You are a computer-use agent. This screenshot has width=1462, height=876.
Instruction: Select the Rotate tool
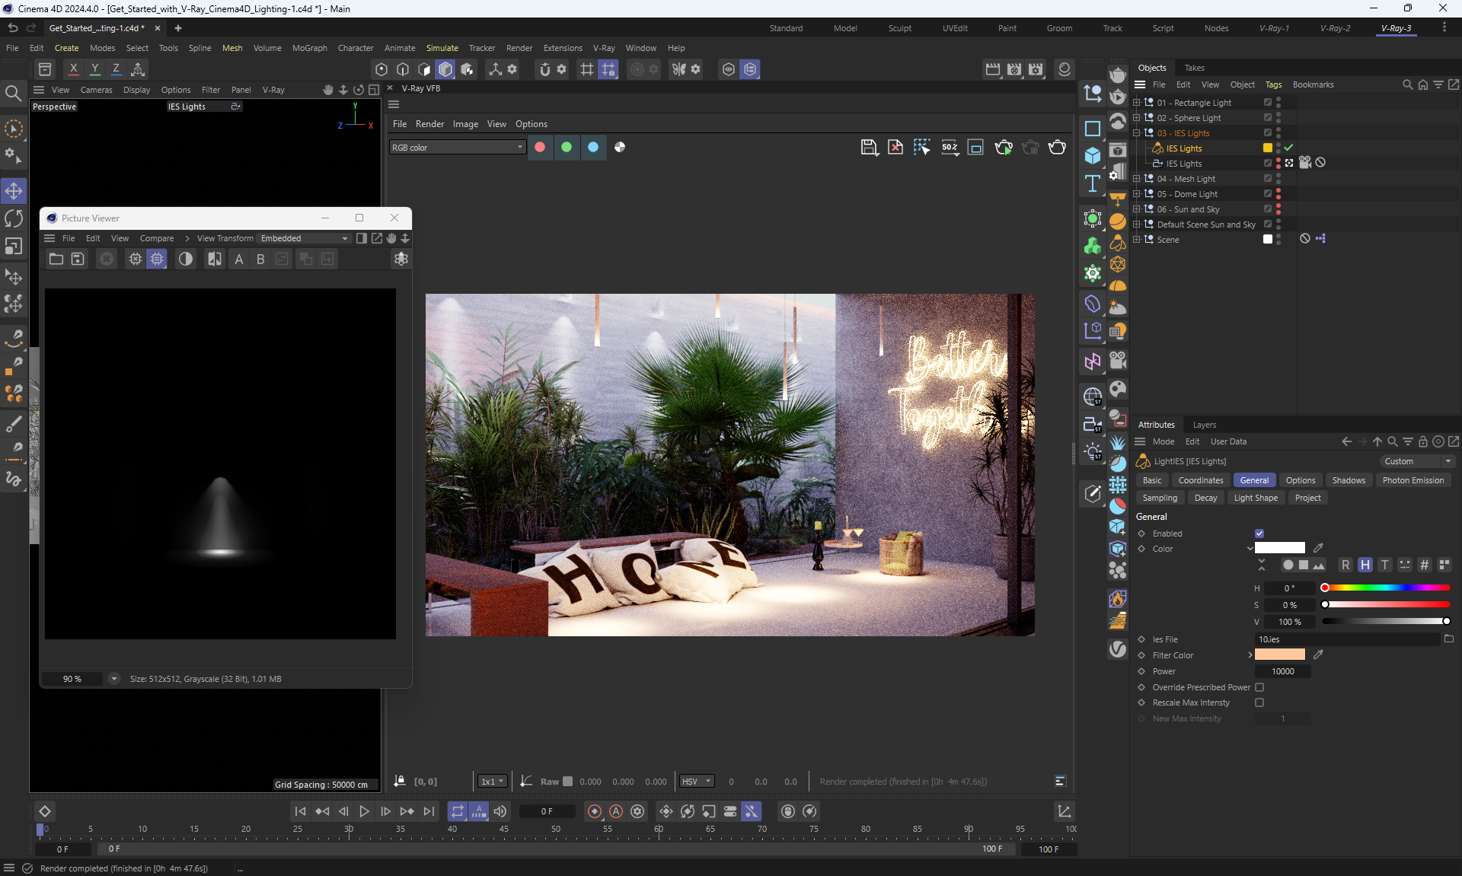click(x=14, y=218)
